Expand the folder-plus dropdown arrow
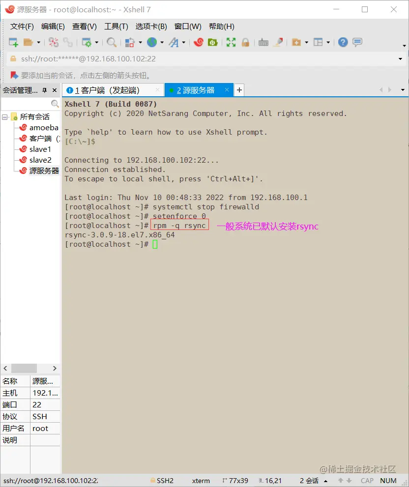The height and width of the screenshot is (487, 409). coord(306,42)
